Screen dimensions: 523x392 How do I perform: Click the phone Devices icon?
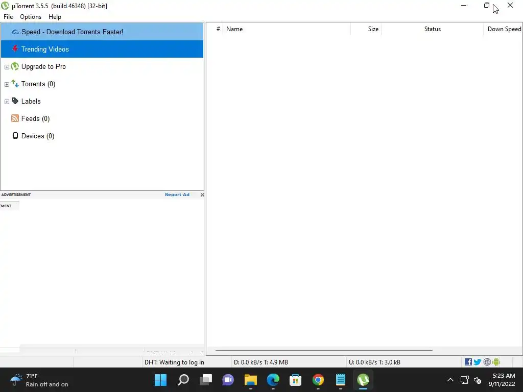pos(15,136)
